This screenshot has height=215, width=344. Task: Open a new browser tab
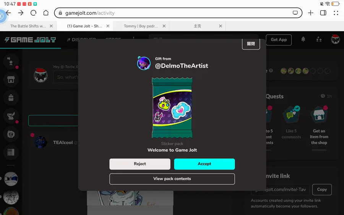point(310,13)
